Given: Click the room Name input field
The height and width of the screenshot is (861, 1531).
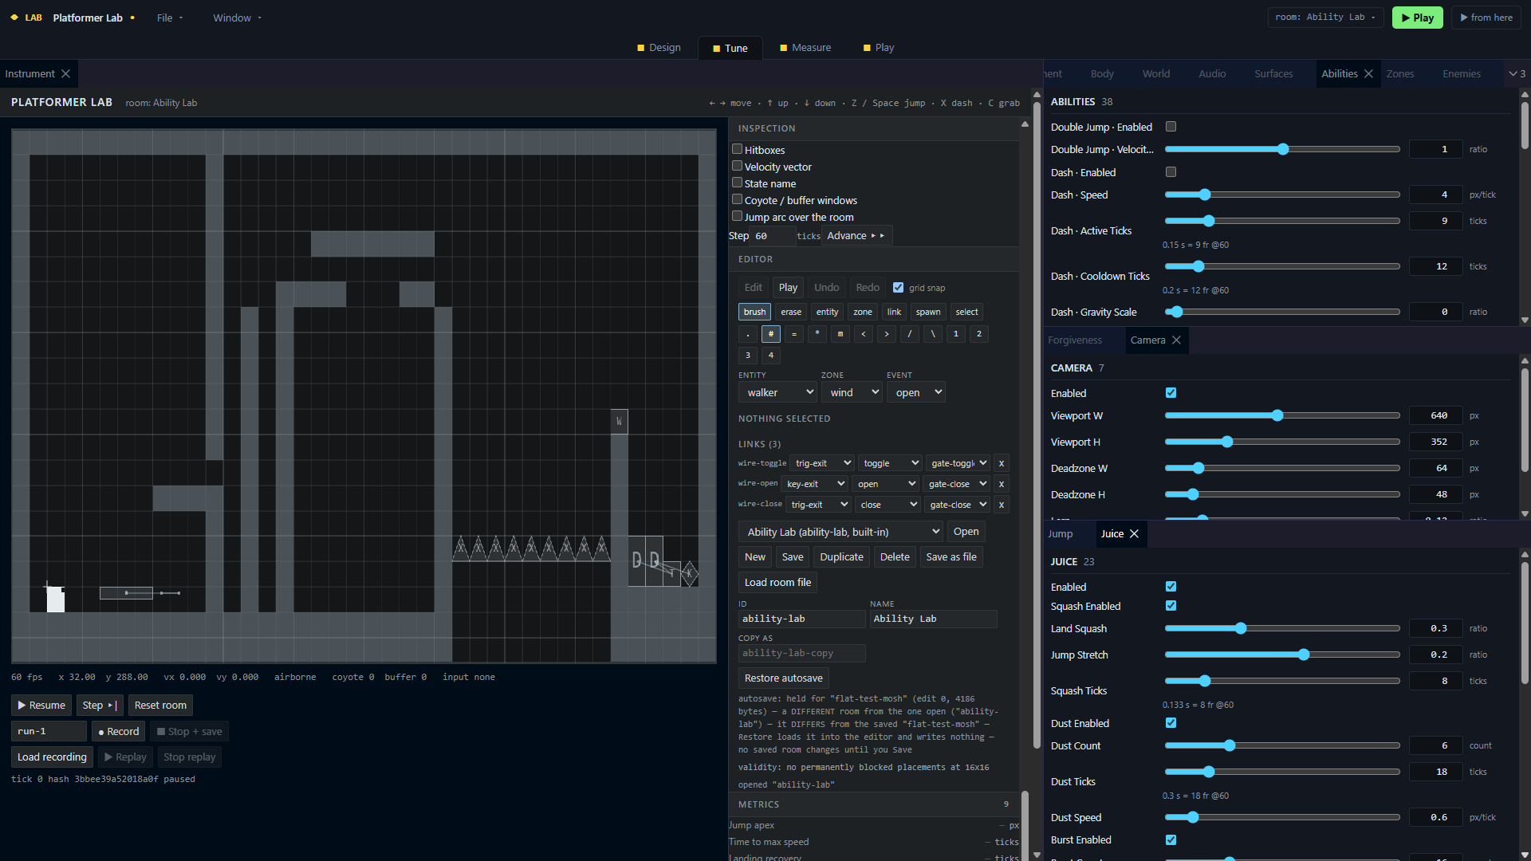Looking at the screenshot, I should click(933, 619).
